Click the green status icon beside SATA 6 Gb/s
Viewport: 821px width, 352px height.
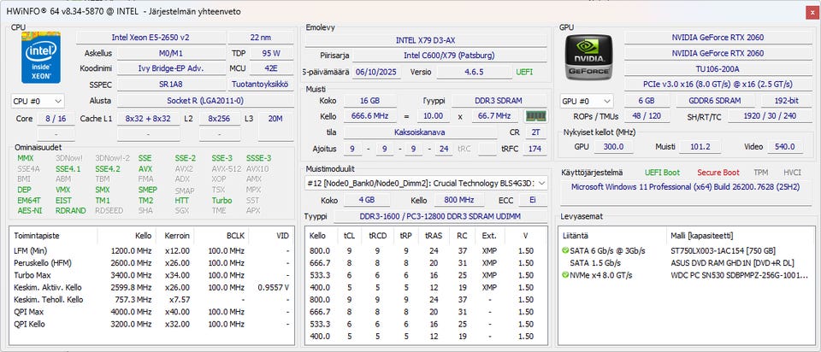pyautogui.click(x=565, y=249)
